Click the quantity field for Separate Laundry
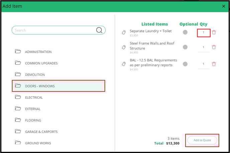 click(x=204, y=33)
